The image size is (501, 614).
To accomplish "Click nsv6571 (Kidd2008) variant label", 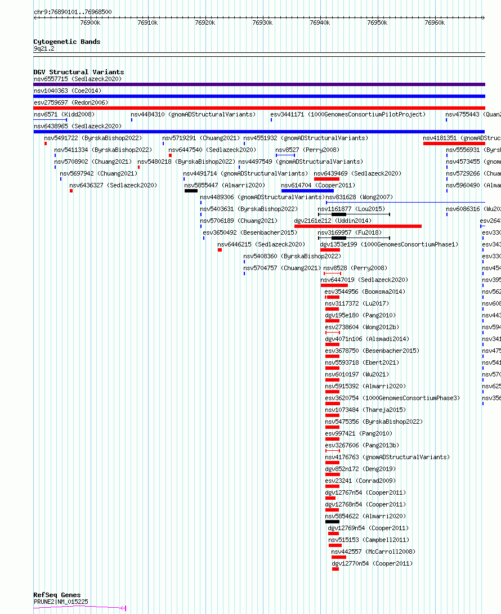I will coord(64,114).
